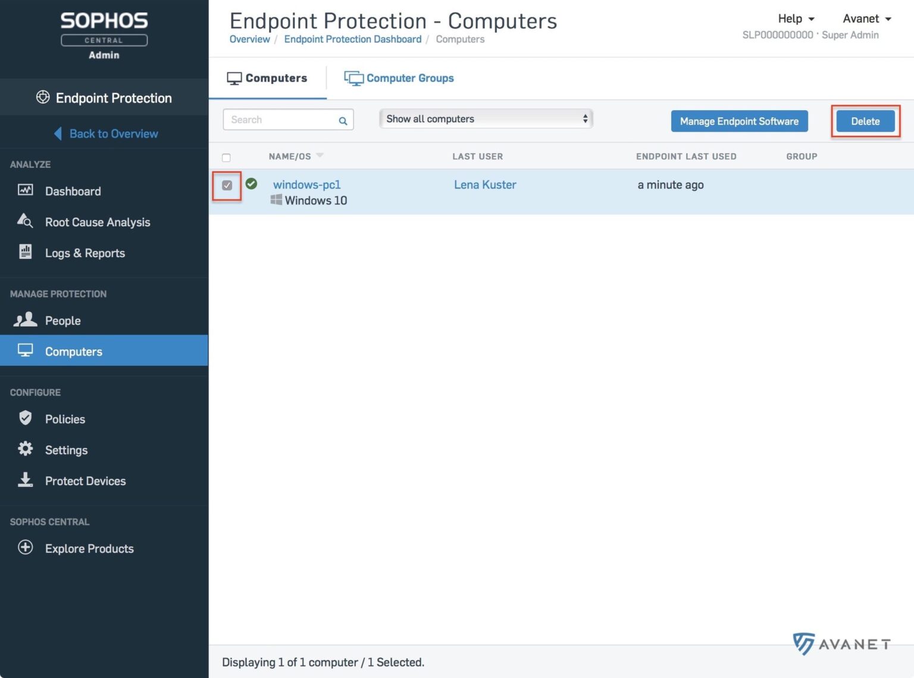The image size is (914, 678).
Task: Click the Logs & Reports icon
Action: 24,252
